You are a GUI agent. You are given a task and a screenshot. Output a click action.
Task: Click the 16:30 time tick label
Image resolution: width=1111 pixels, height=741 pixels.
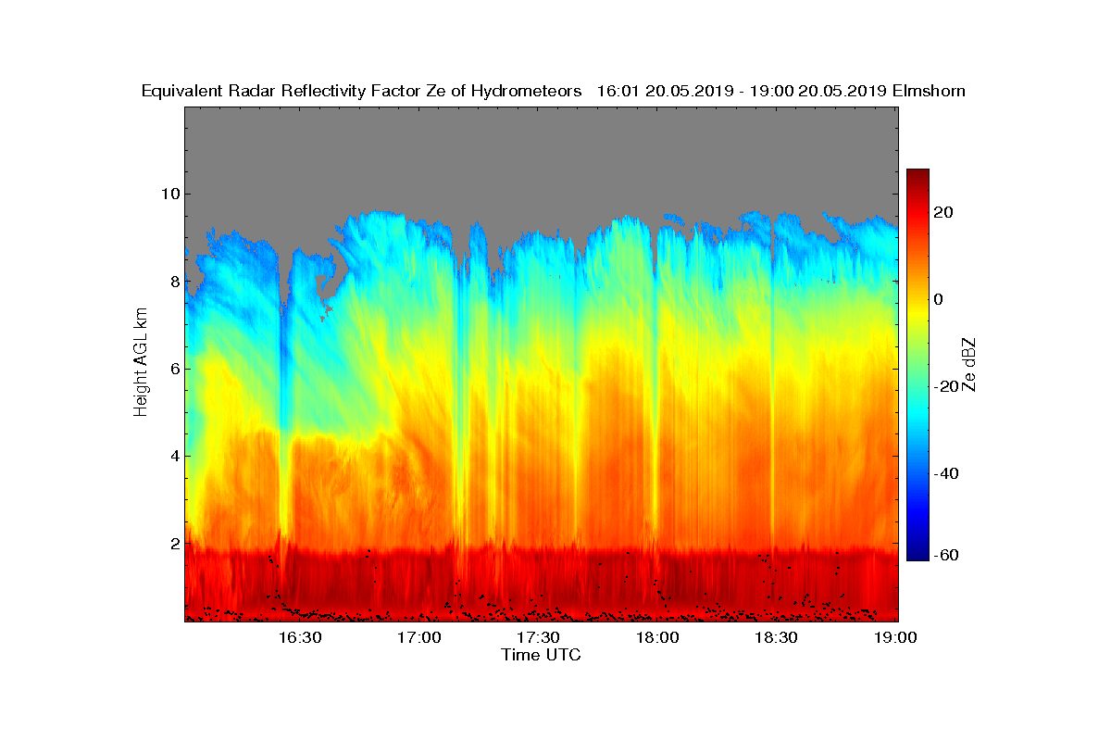[x=300, y=637]
